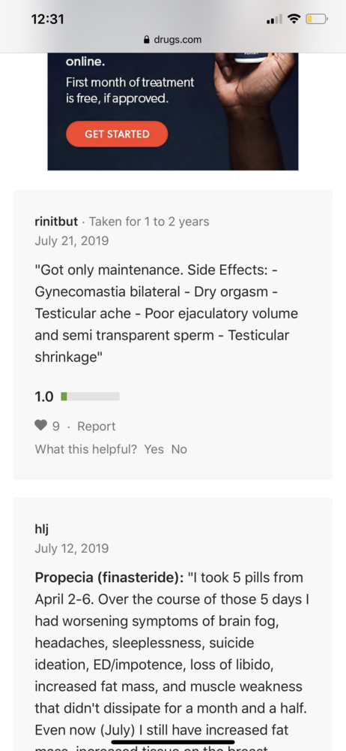Viewport: 346px width, 751px height.
Task: Tap the home indicator bar at bottom
Action: 173,743
